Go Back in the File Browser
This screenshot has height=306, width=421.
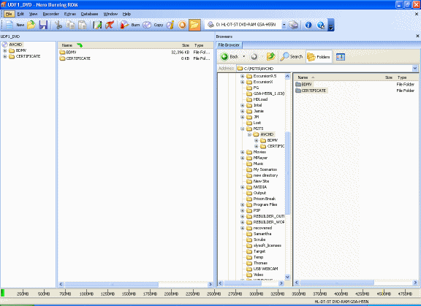[x=230, y=56]
